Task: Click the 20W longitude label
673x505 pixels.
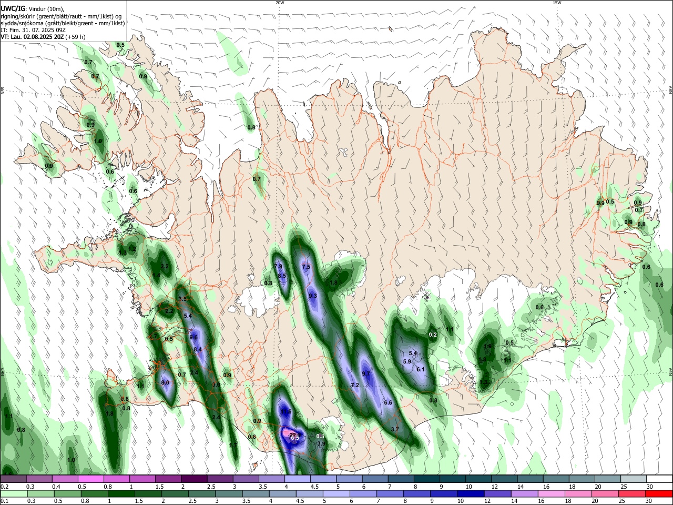Action: click(280, 3)
